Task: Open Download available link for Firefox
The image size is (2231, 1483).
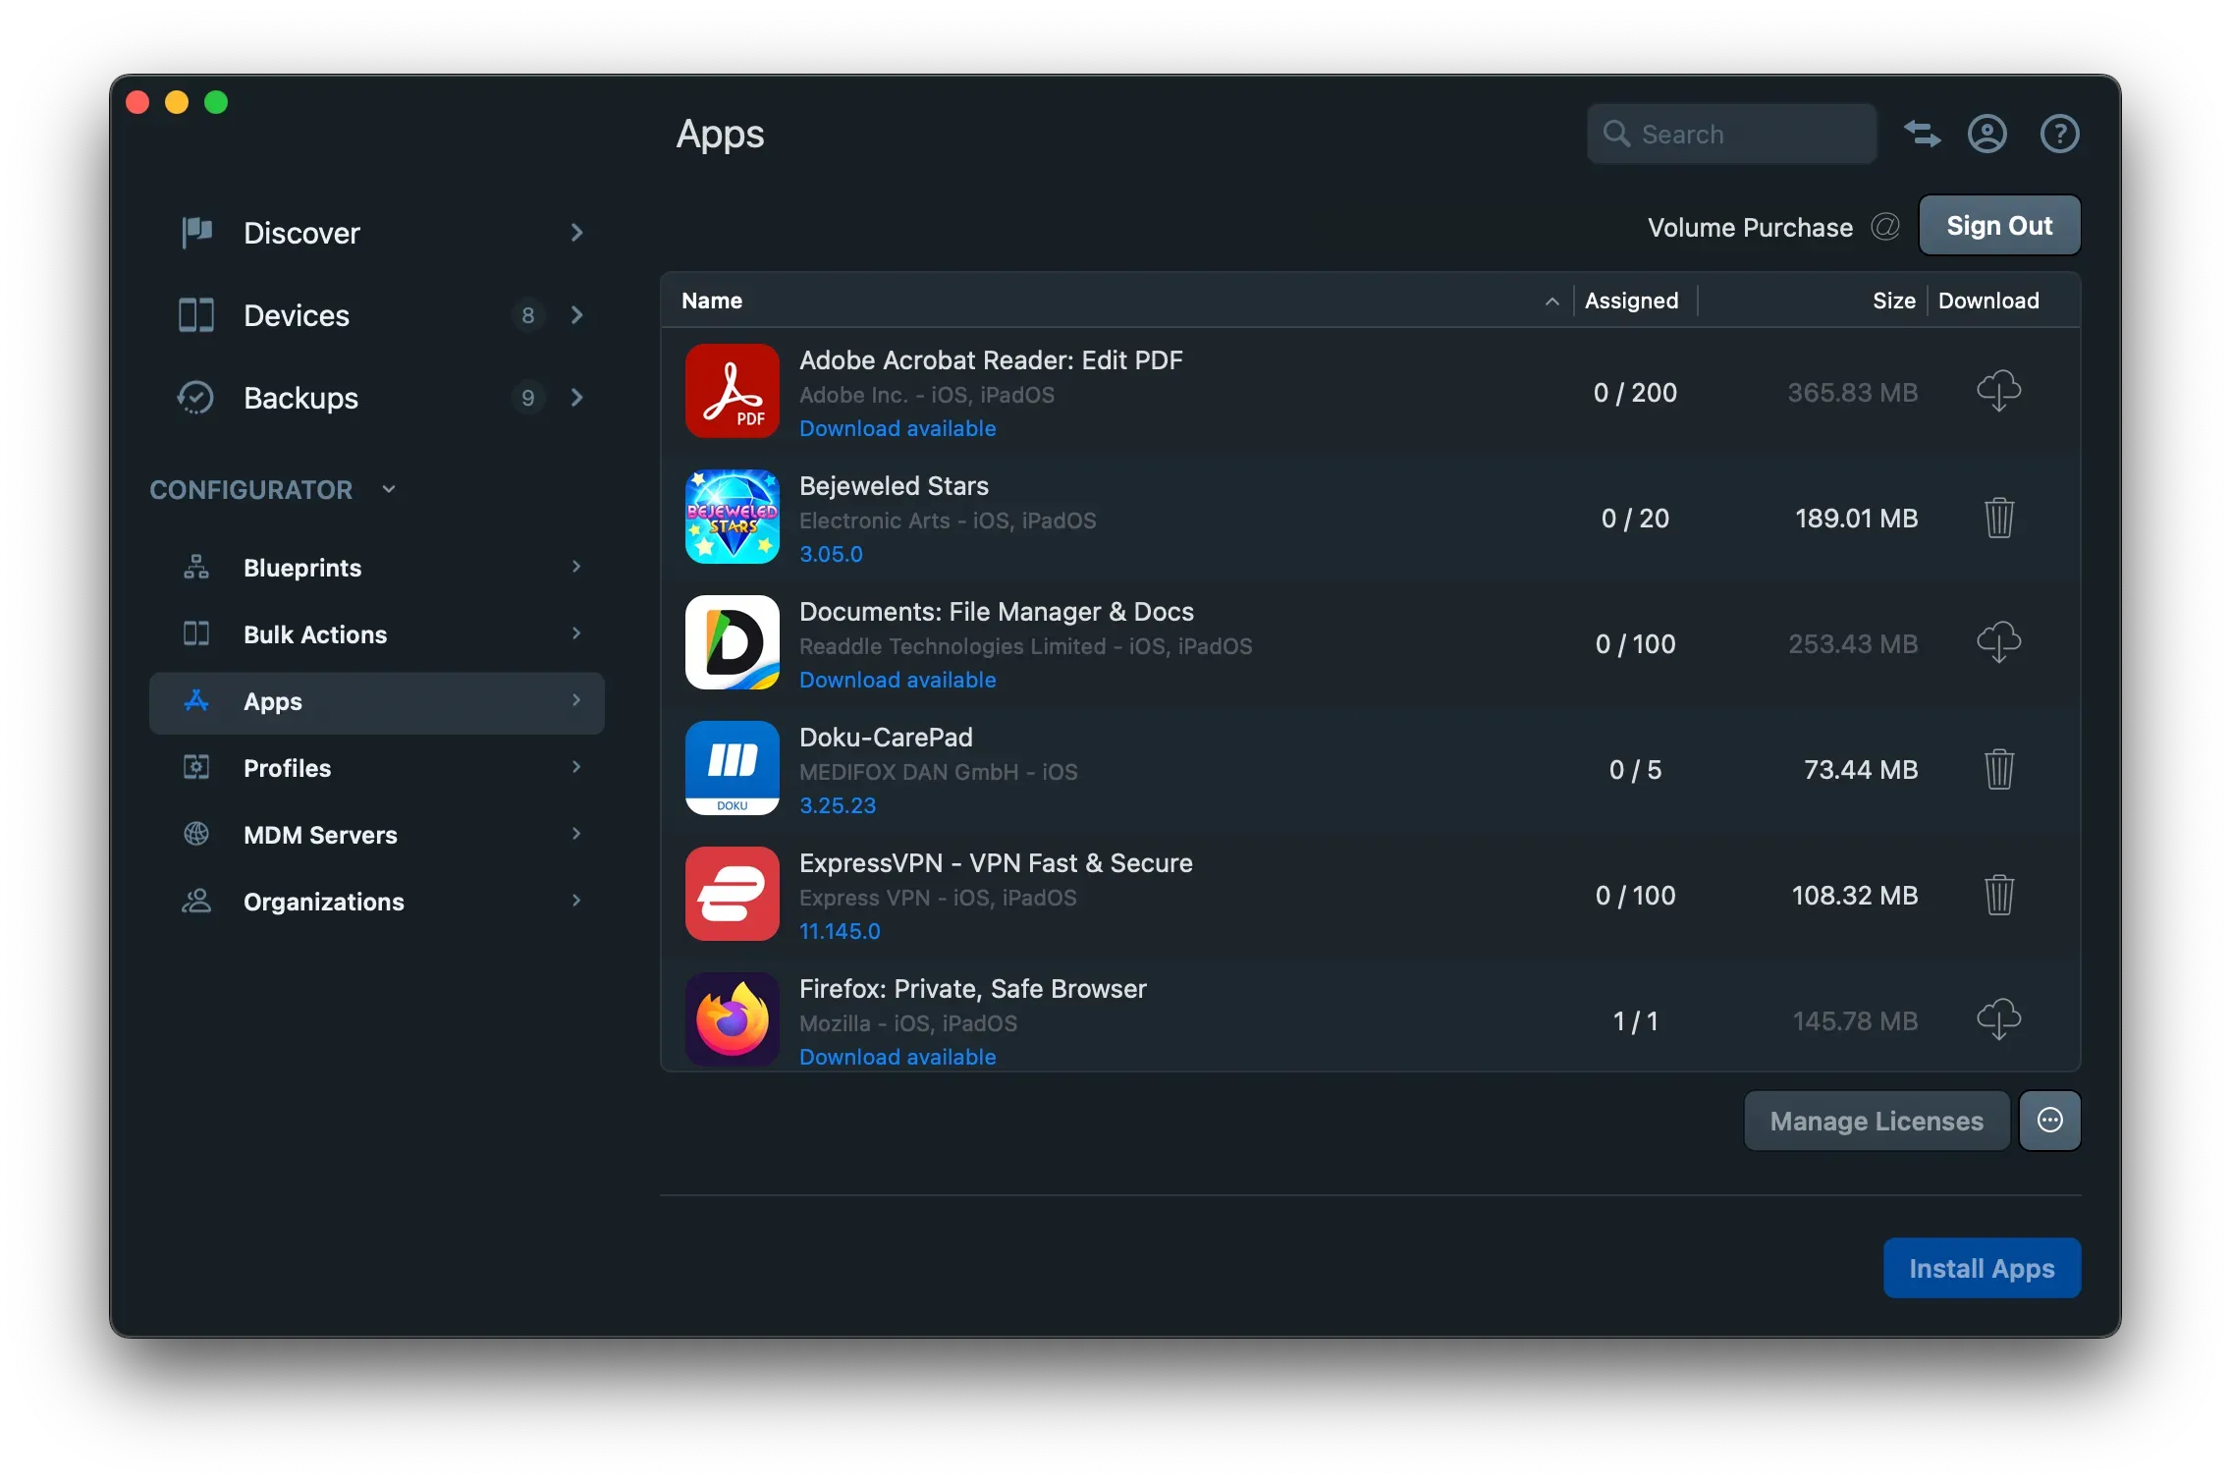Action: coord(897,1057)
